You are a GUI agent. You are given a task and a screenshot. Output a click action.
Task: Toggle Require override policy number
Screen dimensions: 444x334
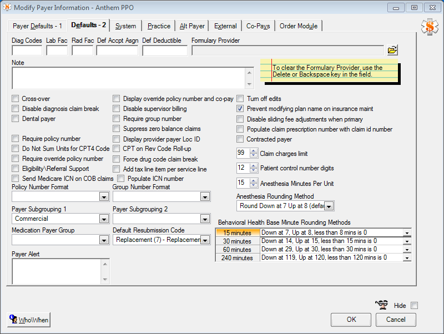pyautogui.click(x=16, y=159)
